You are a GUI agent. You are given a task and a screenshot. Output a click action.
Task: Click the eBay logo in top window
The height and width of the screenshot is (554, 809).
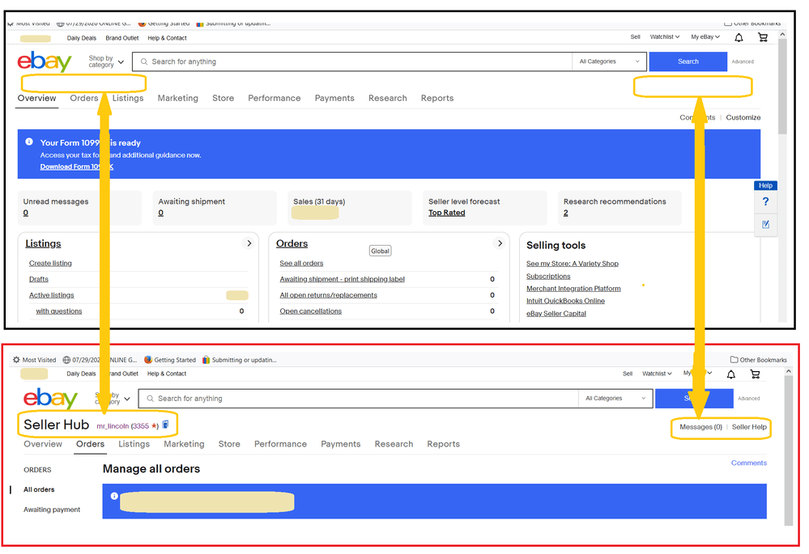[x=45, y=61]
